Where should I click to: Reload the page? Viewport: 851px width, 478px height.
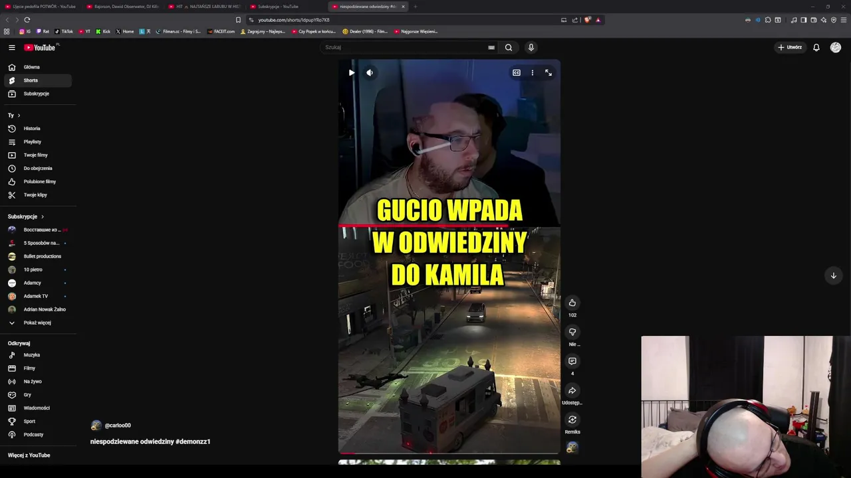27,20
